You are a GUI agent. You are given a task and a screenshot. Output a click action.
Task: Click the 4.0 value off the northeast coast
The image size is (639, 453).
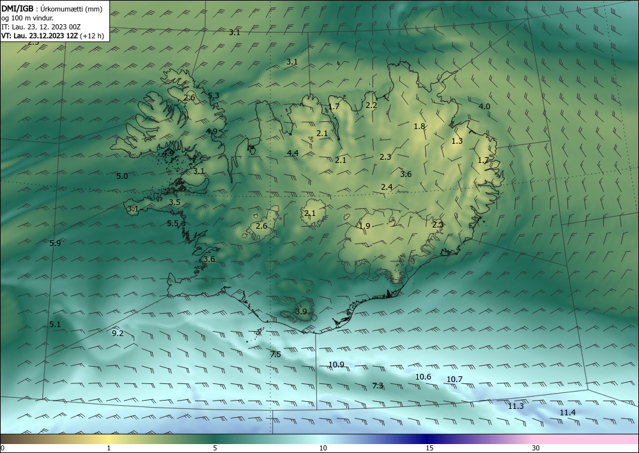pos(484,106)
